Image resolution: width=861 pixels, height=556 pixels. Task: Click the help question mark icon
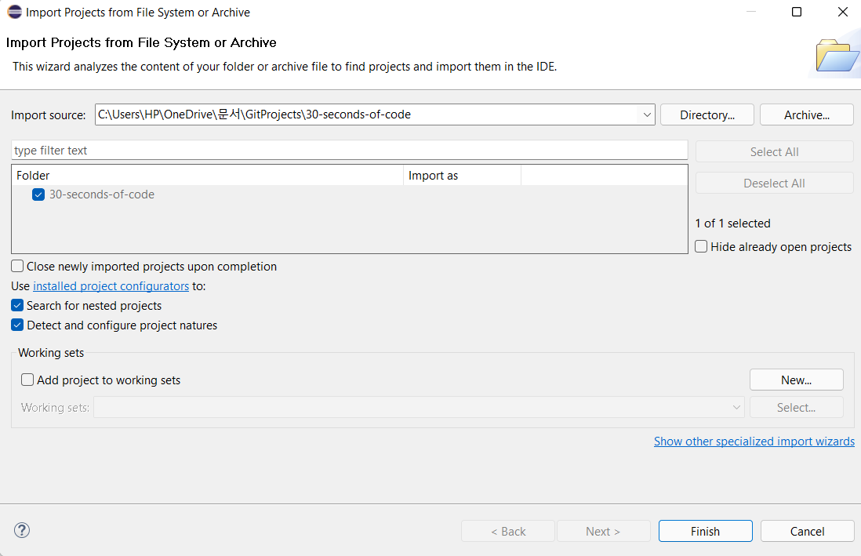[x=22, y=531]
